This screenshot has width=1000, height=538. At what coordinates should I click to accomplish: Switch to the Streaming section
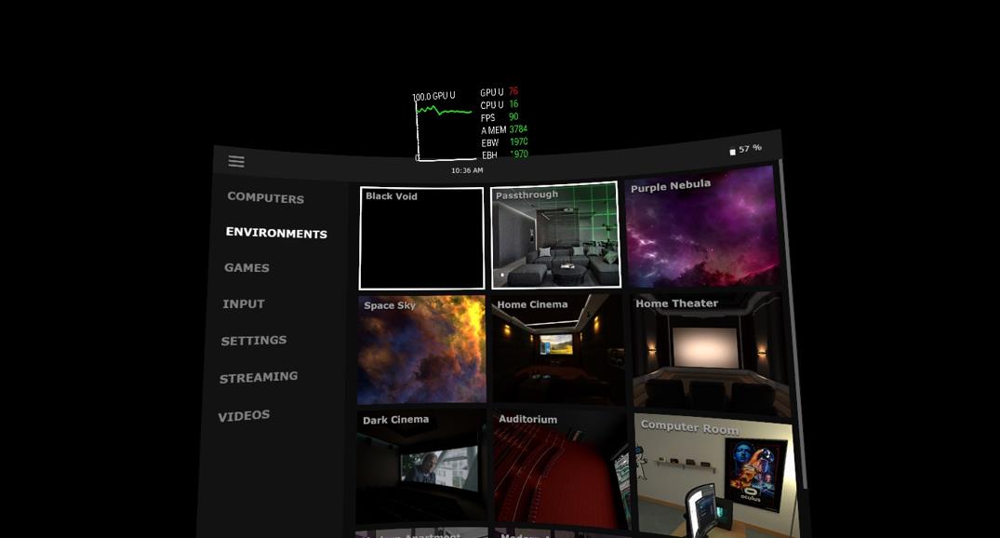259,377
